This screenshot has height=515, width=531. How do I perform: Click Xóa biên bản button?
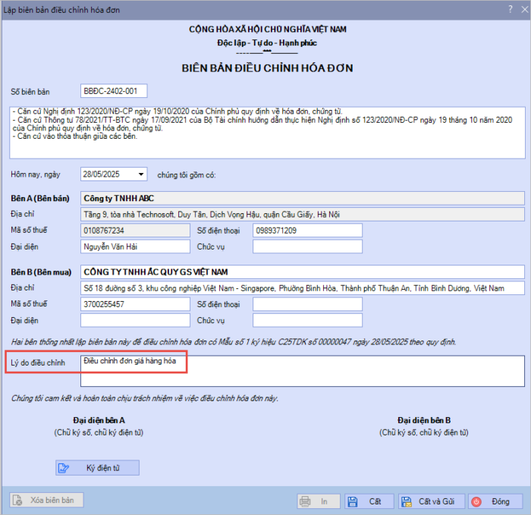point(46,501)
